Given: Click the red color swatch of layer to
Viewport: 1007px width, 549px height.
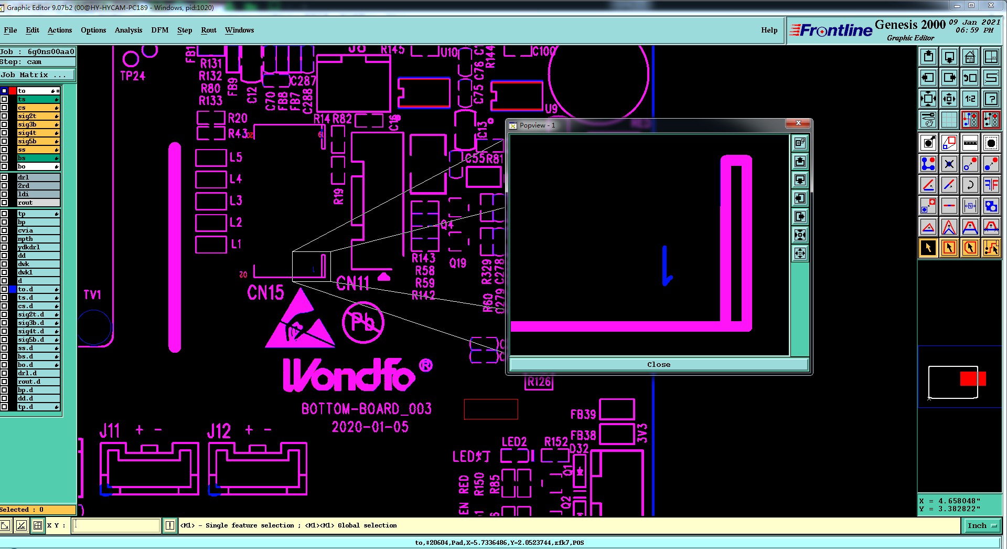Looking at the screenshot, I should [13, 91].
